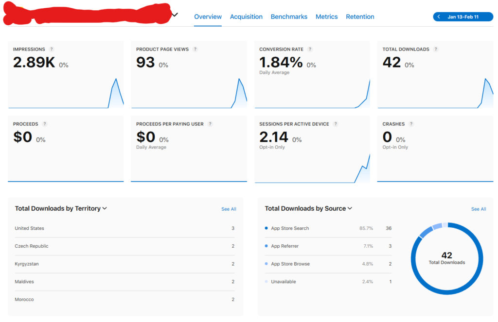Open Proceeds Per Paying User help icon
This screenshot has height=322, width=498.
(210, 124)
